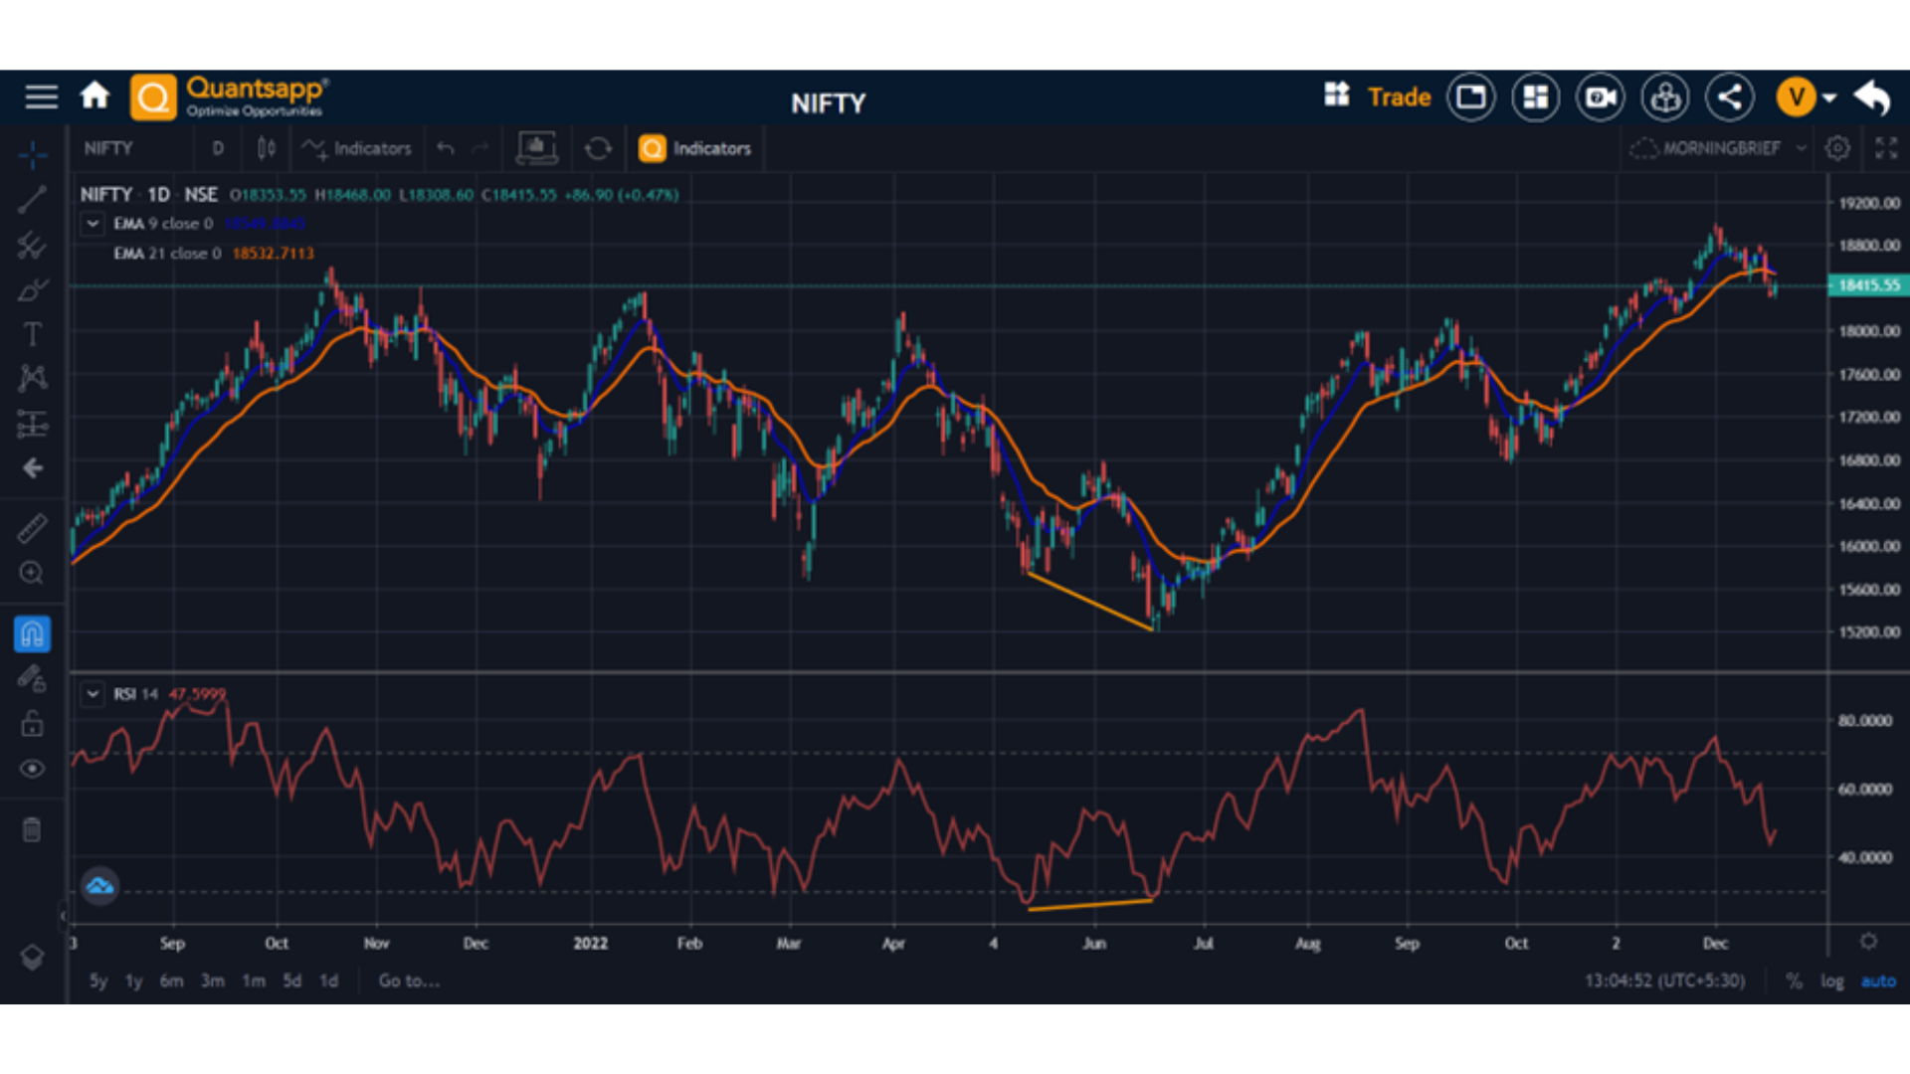Toggle lock all drawing tools
Viewport: 1910px width, 1074px height.
coord(32,724)
